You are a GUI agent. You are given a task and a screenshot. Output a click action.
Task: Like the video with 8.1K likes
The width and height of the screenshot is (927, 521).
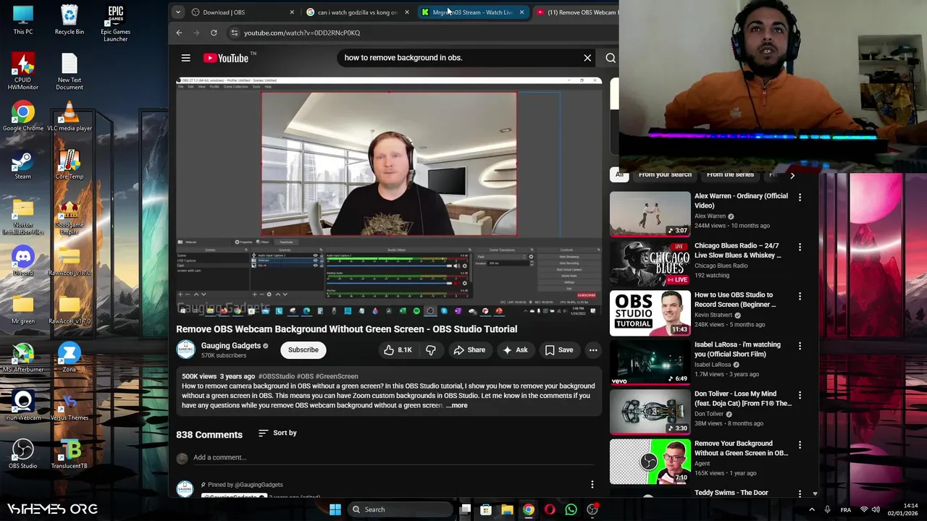click(x=398, y=350)
